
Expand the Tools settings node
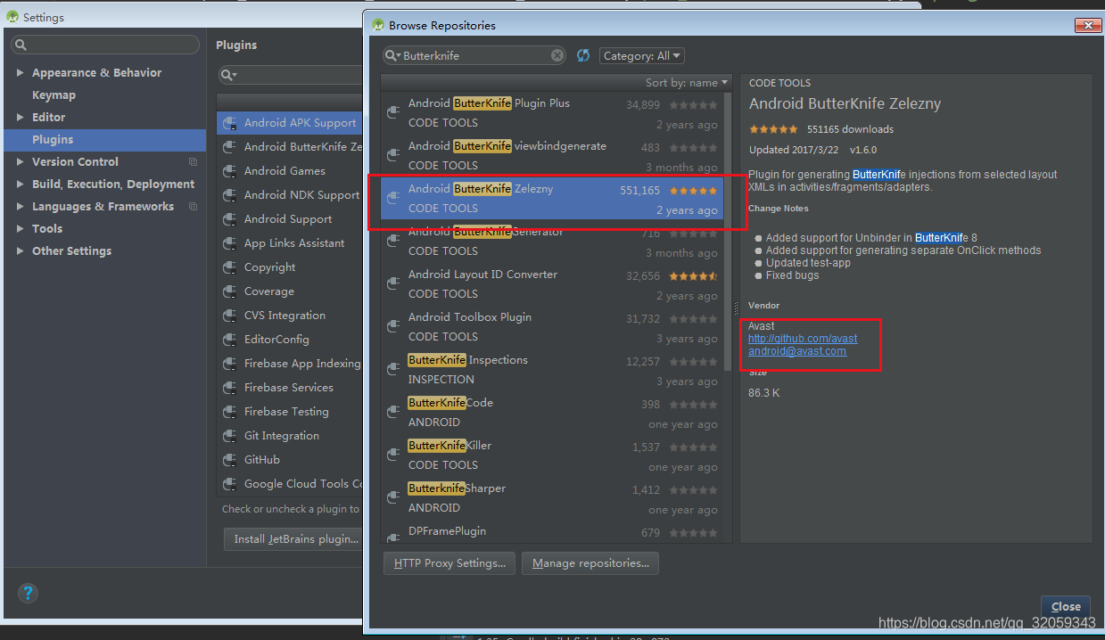[20, 229]
